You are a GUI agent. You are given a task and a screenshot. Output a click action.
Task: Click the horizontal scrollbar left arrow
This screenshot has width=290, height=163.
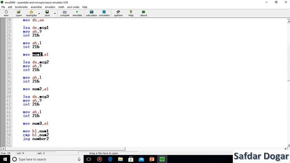click(x=3, y=149)
